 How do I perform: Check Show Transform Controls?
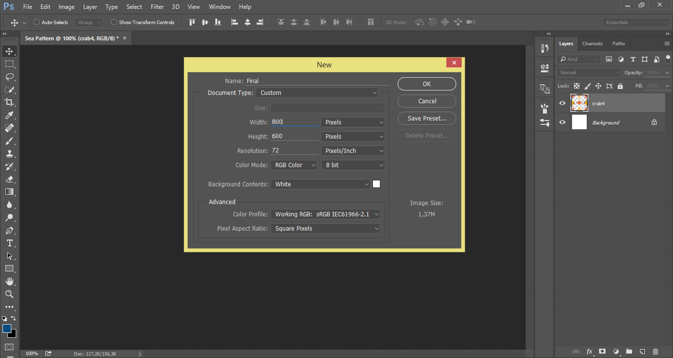click(x=113, y=22)
